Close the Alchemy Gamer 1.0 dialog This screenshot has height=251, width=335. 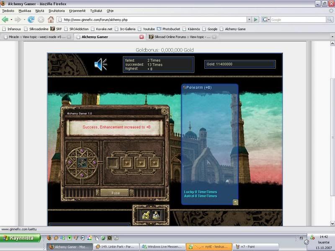[x=165, y=111]
